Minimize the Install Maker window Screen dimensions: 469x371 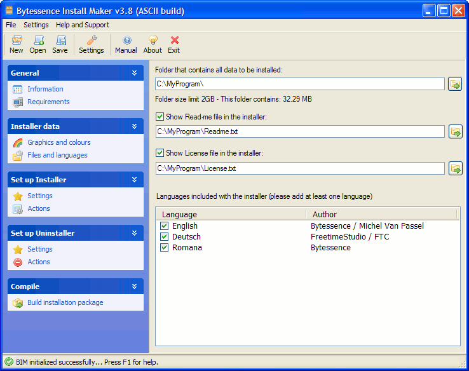pyautogui.click(x=429, y=11)
